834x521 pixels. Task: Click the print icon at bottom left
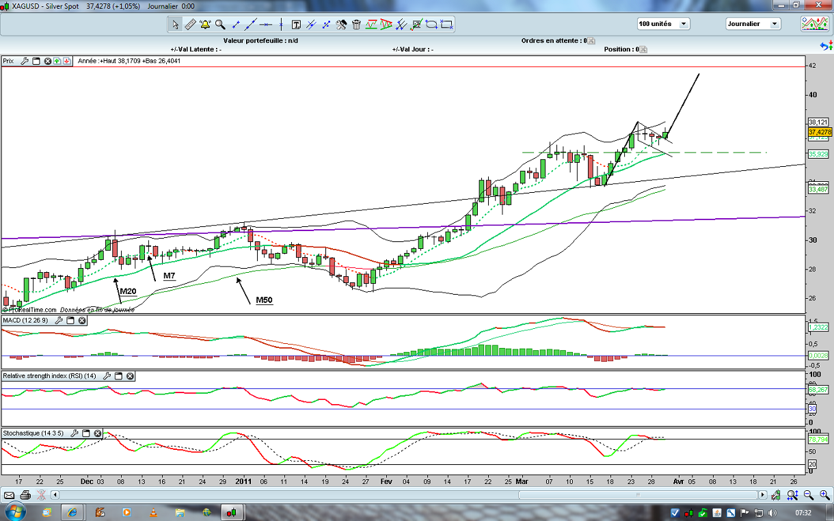[x=25, y=495]
